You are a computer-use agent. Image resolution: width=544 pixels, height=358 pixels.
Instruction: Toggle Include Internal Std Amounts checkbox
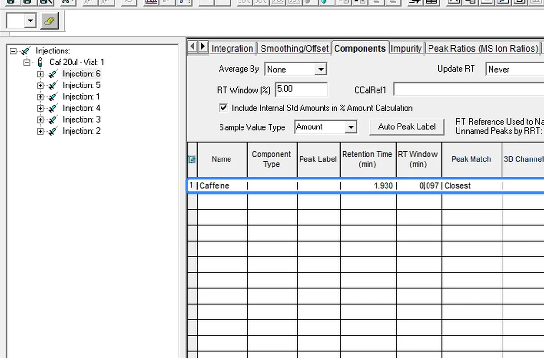tap(223, 107)
